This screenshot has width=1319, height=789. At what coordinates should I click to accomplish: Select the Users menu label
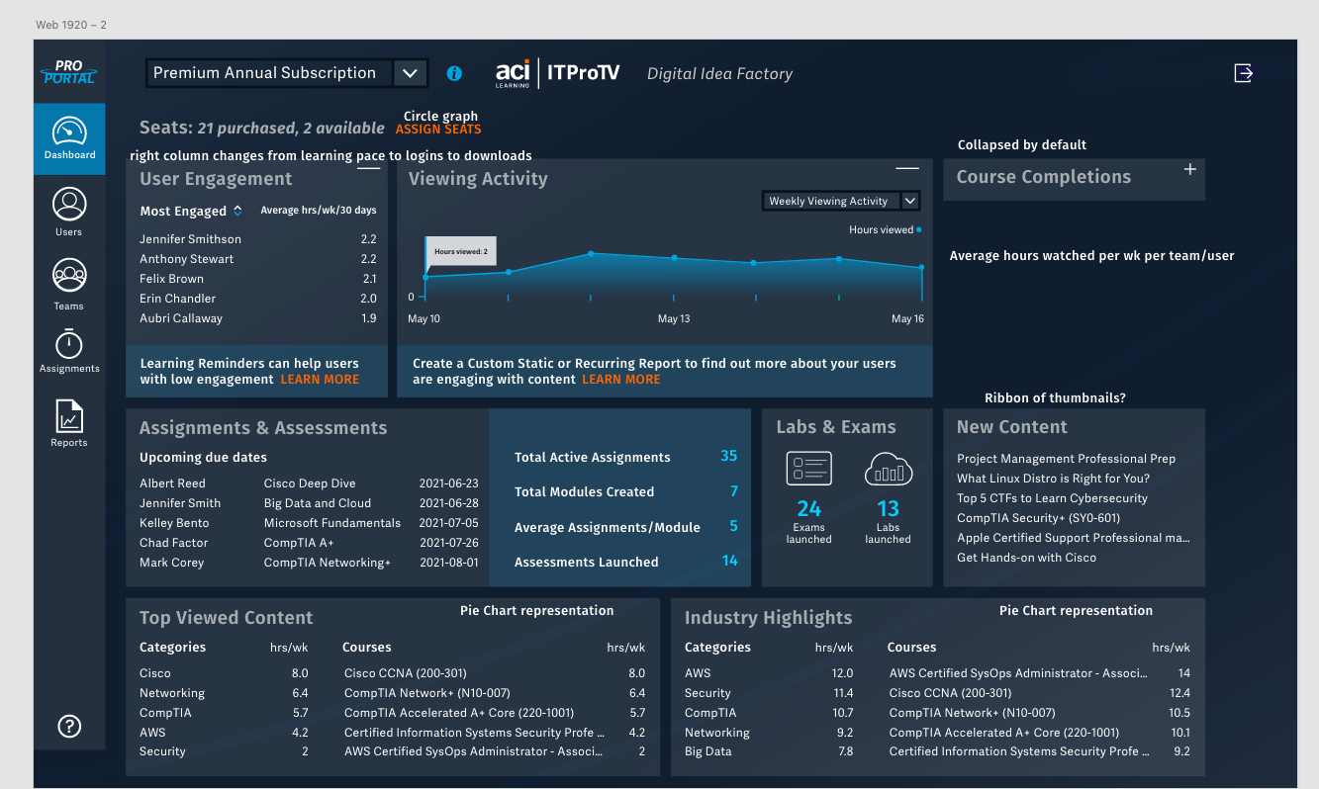tap(69, 232)
